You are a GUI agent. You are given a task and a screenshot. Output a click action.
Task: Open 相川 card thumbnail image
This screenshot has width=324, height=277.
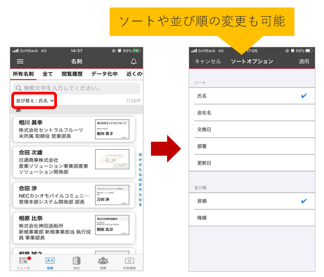(112, 129)
